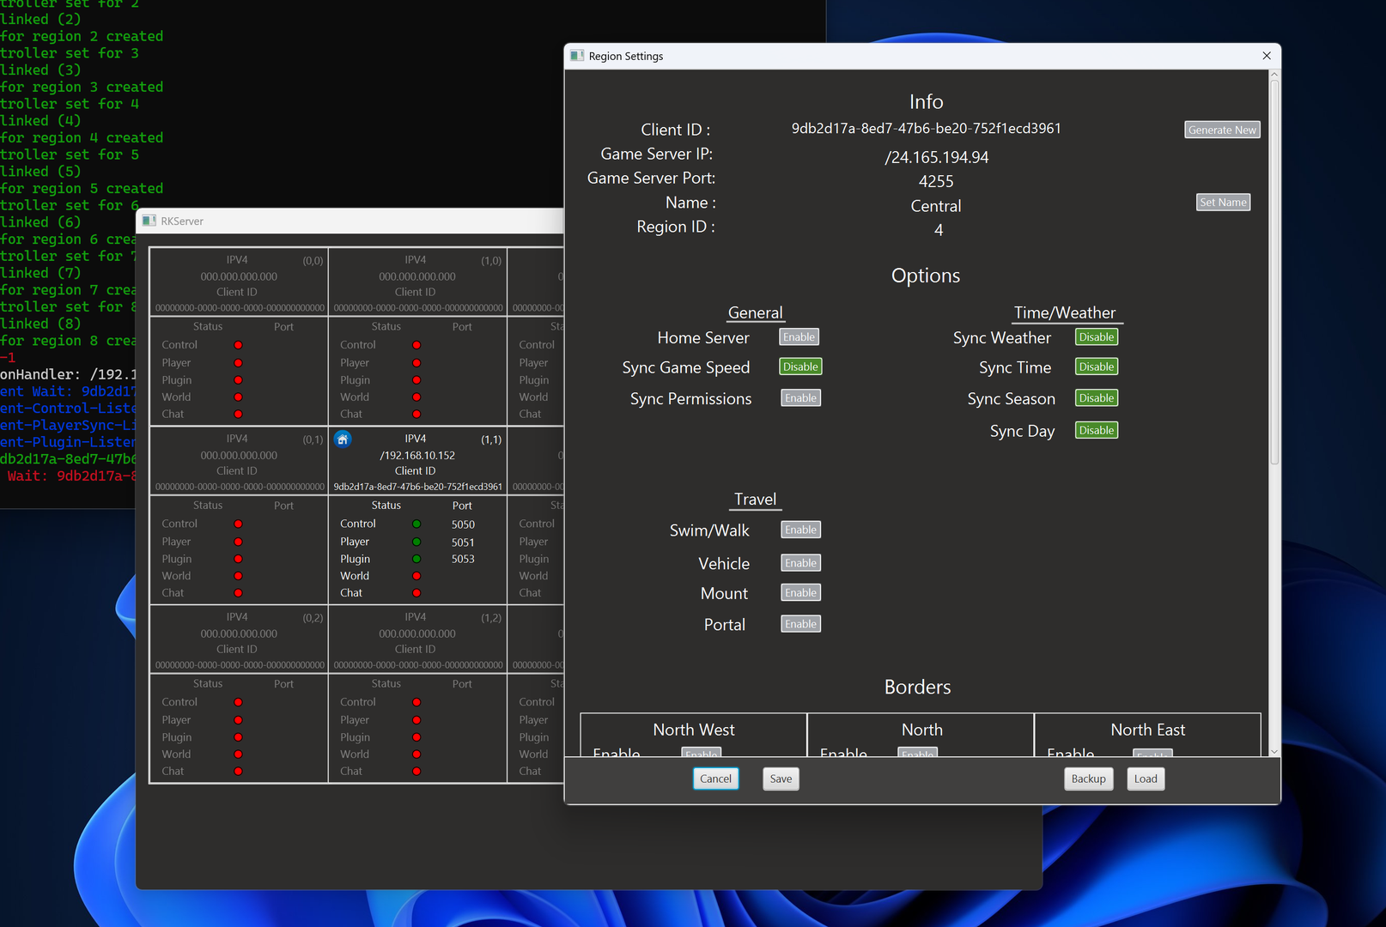Screen dimensions: 1386x927
Task: Enable Vehicle travel option
Action: 800,563
